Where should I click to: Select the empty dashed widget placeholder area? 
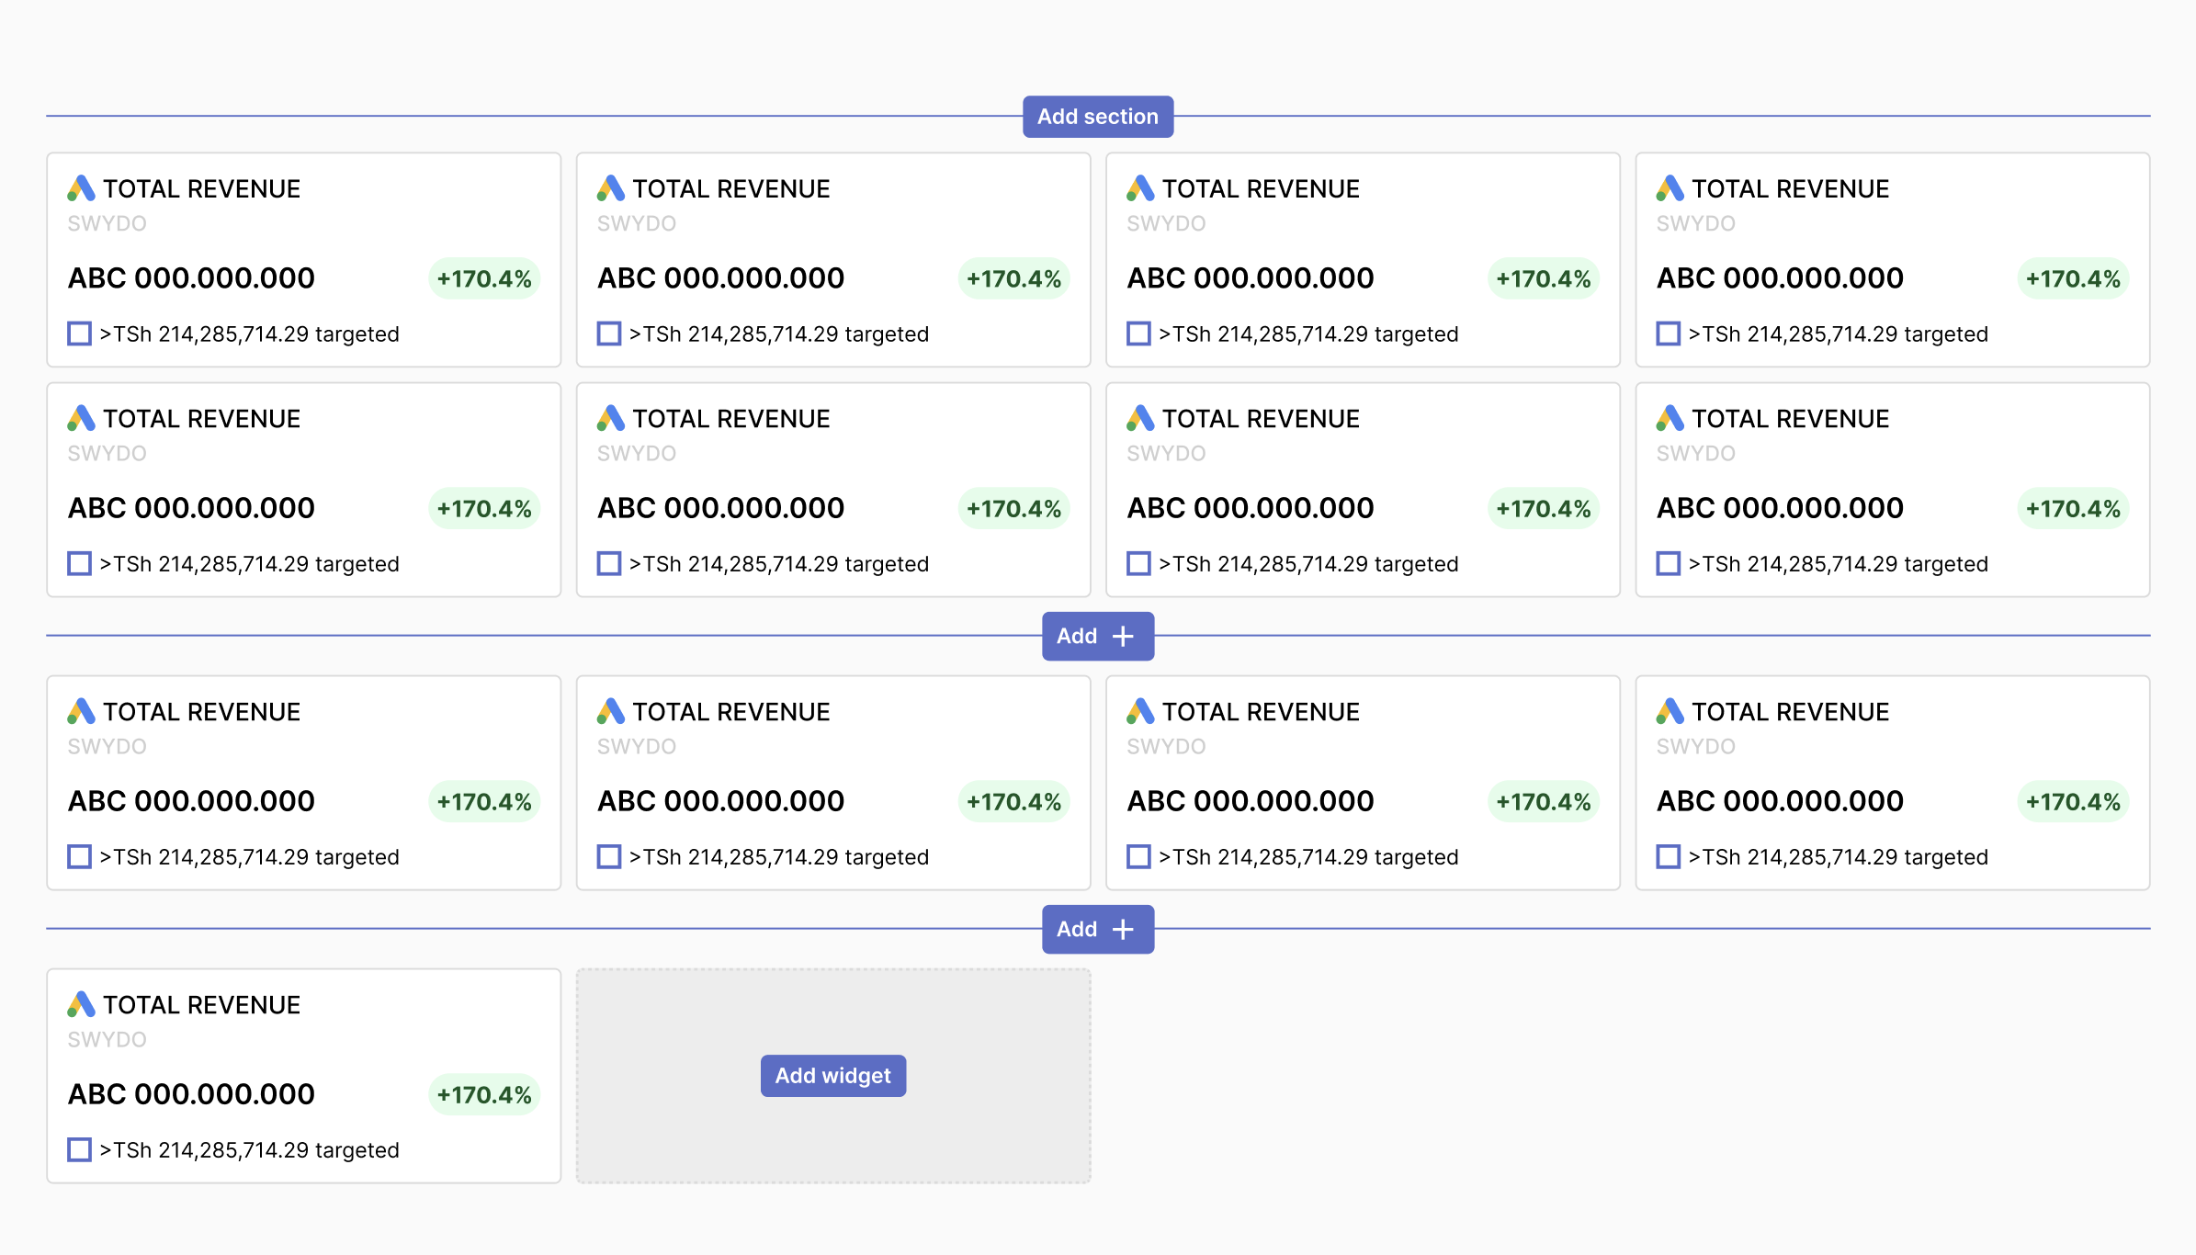tap(833, 1075)
